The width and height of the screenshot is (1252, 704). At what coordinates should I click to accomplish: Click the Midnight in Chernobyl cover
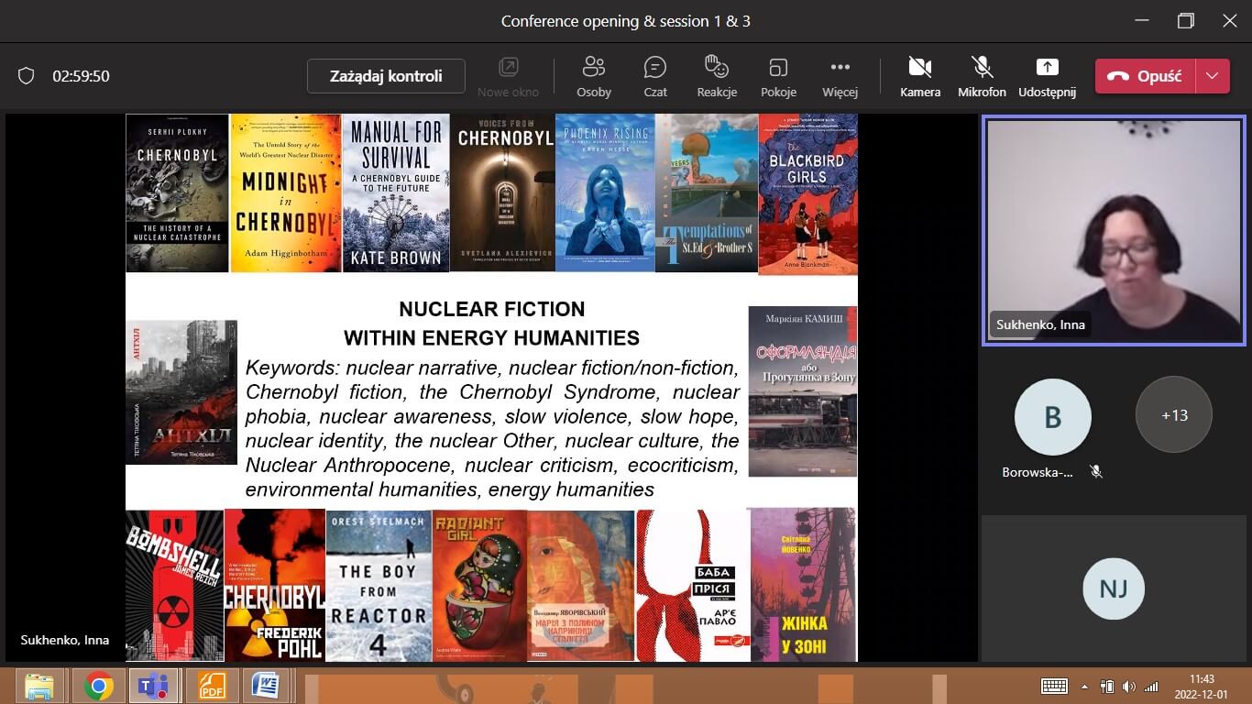click(x=285, y=193)
